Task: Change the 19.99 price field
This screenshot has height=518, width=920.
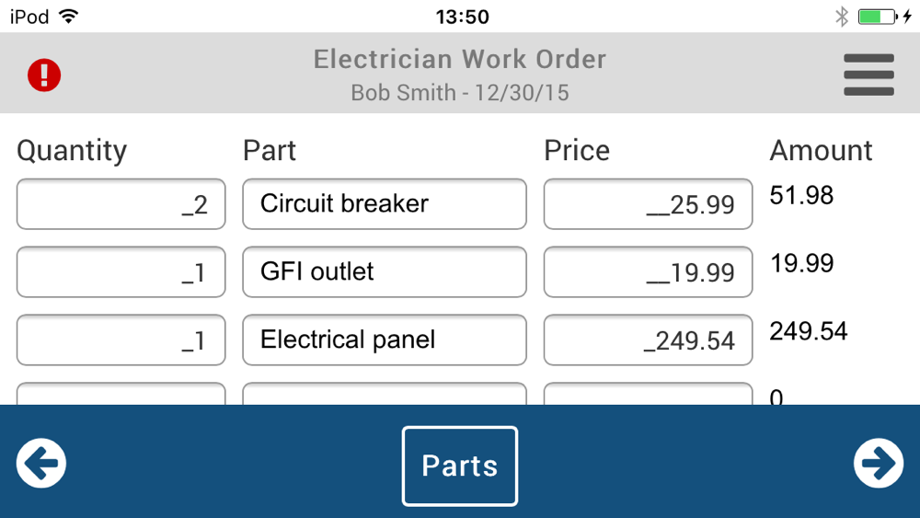Action: [648, 272]
